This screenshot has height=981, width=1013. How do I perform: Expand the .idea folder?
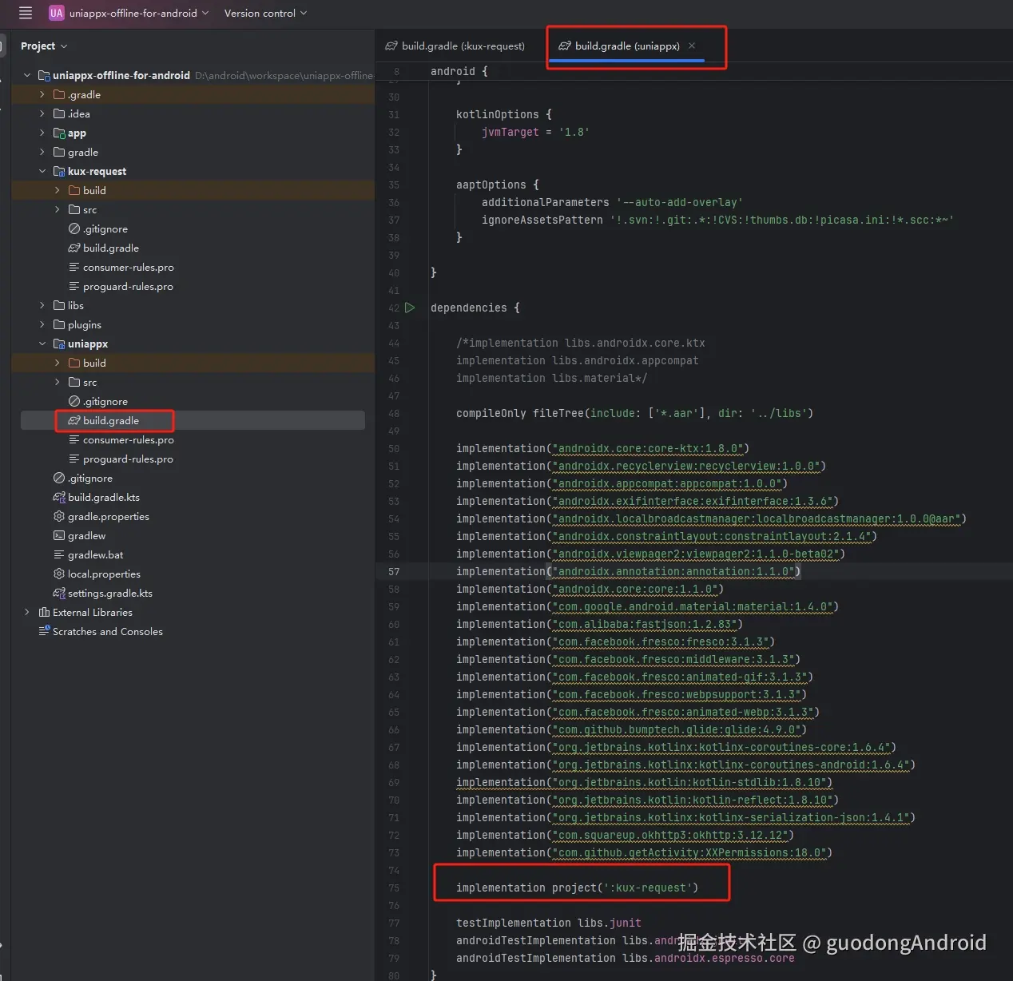tap(42, 113)
